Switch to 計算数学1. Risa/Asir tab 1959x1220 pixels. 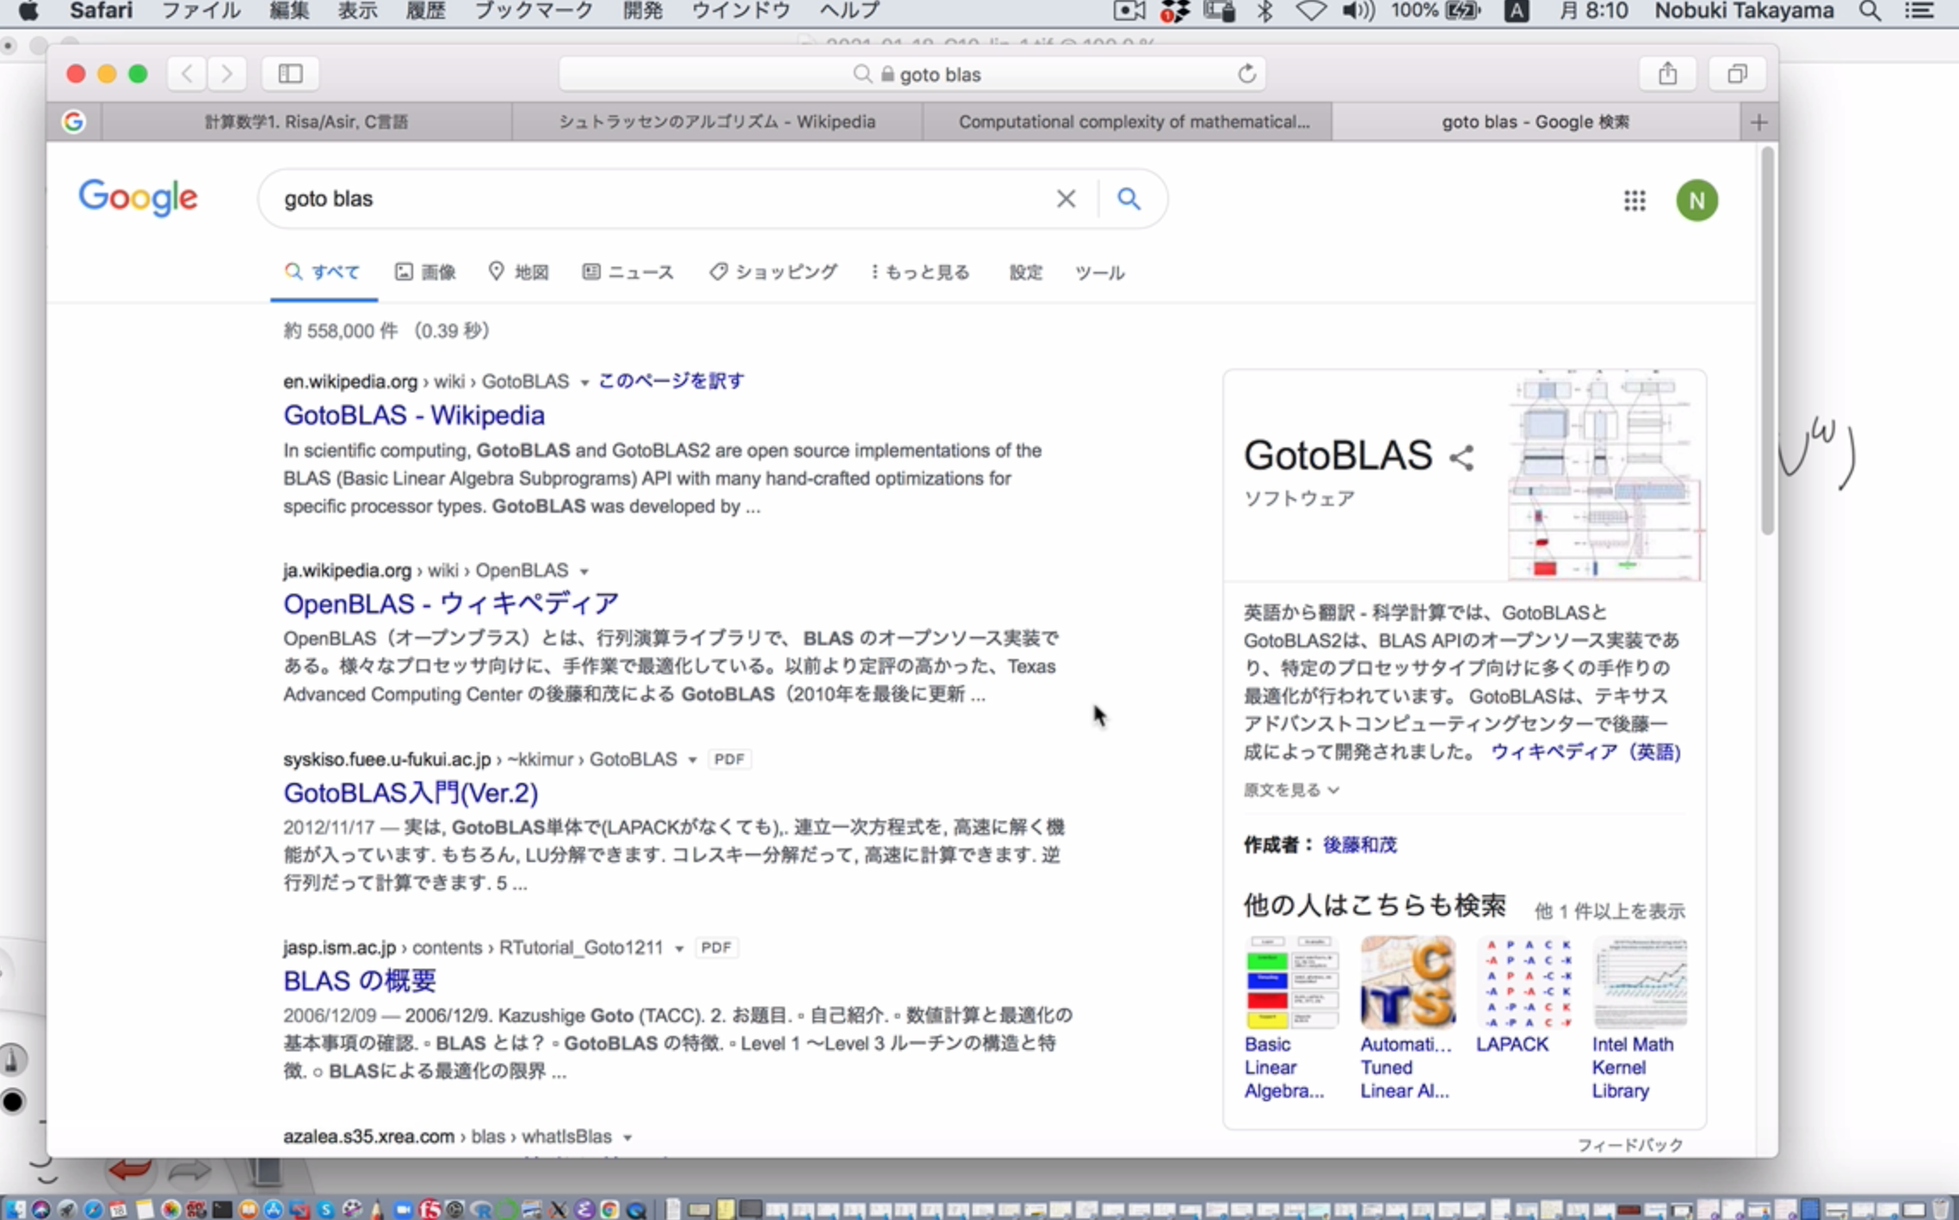[x=306, y=122]
